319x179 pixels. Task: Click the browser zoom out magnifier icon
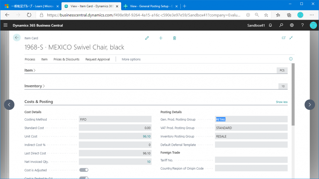[257, 15]
